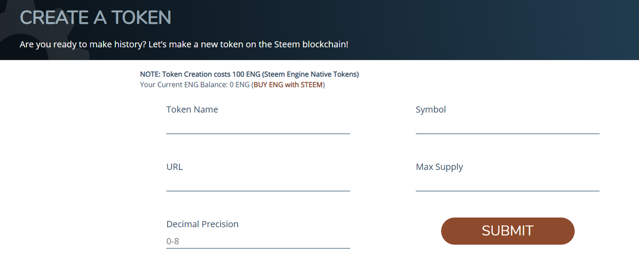
Task: Click the Decimal Precision label
Action: [202, 224]
